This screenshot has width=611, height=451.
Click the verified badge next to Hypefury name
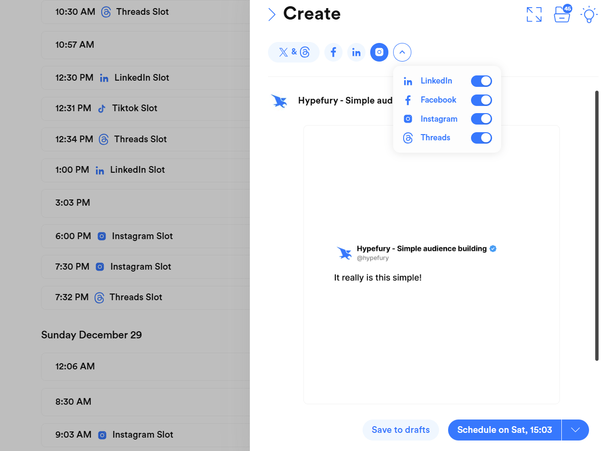493,248
